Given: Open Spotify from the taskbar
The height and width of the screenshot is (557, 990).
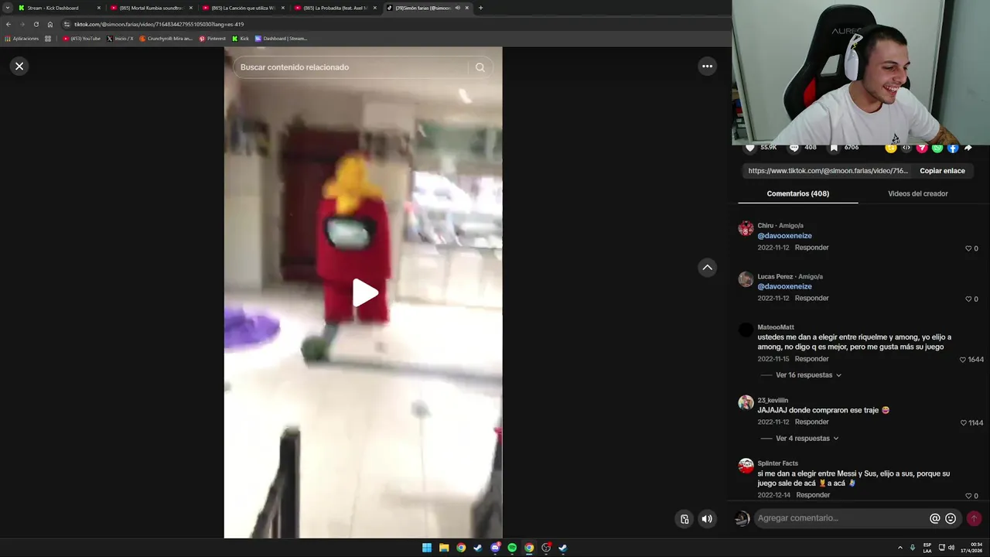Looking at the screenshot, I should coord(512,548).
